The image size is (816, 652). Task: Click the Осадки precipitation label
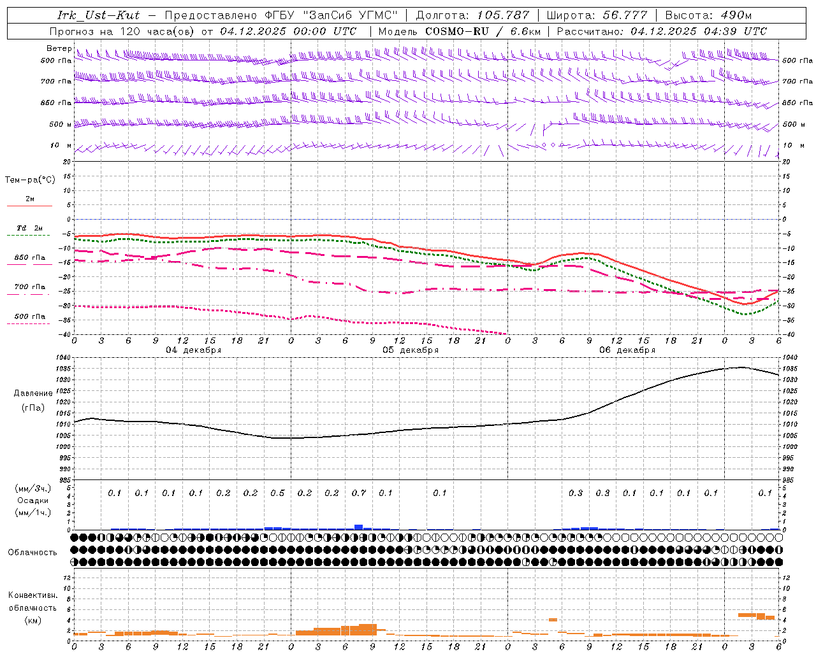33,500
